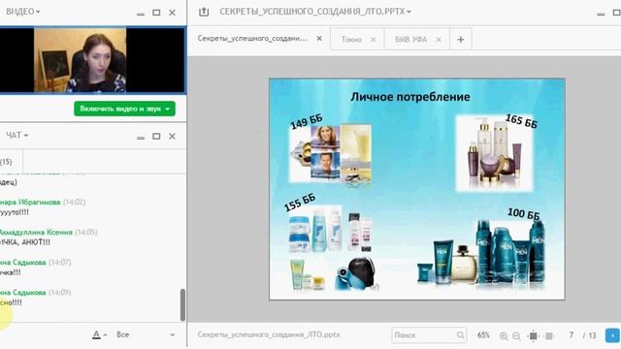This screenshot has width=621, height=349.
Task: Click the current page number 7
Action: [572, 335]
